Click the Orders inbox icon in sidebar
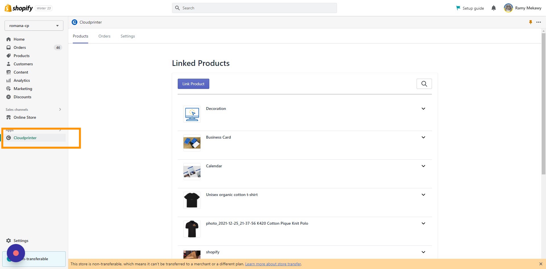Image resolution: width=546 pixels, height=269 pixels. point(9,47)
